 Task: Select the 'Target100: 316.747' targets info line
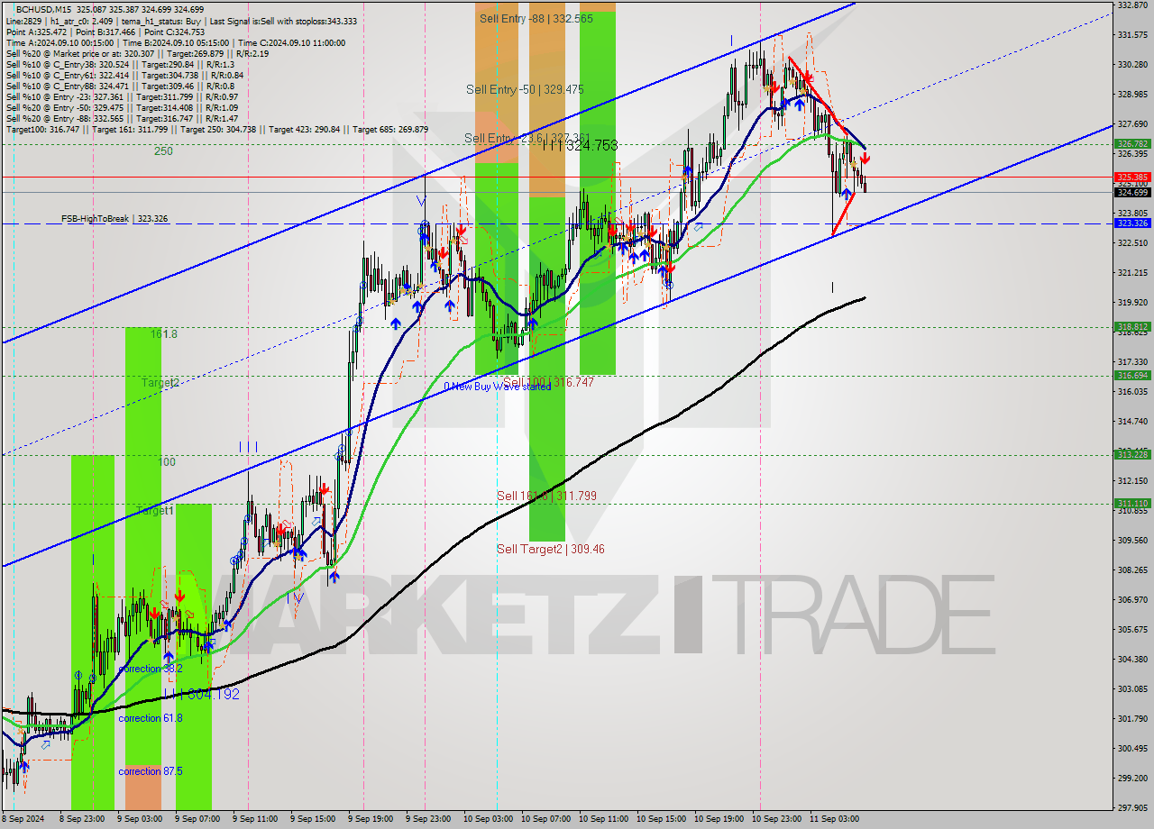click(217, 129)
